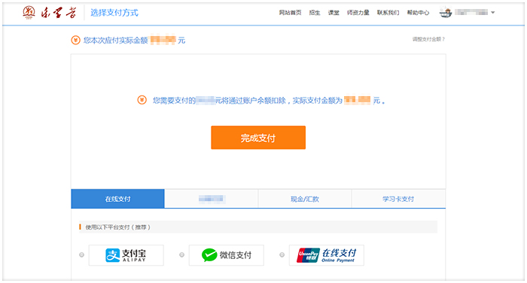The height and width of the screenshot is (283, 527).
Task: Select the UnionPay online payment radio button
Action: click(282, 254)
